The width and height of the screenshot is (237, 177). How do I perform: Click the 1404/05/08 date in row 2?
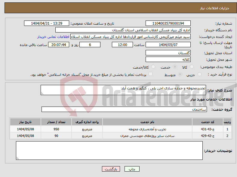(x=25, y=136)
